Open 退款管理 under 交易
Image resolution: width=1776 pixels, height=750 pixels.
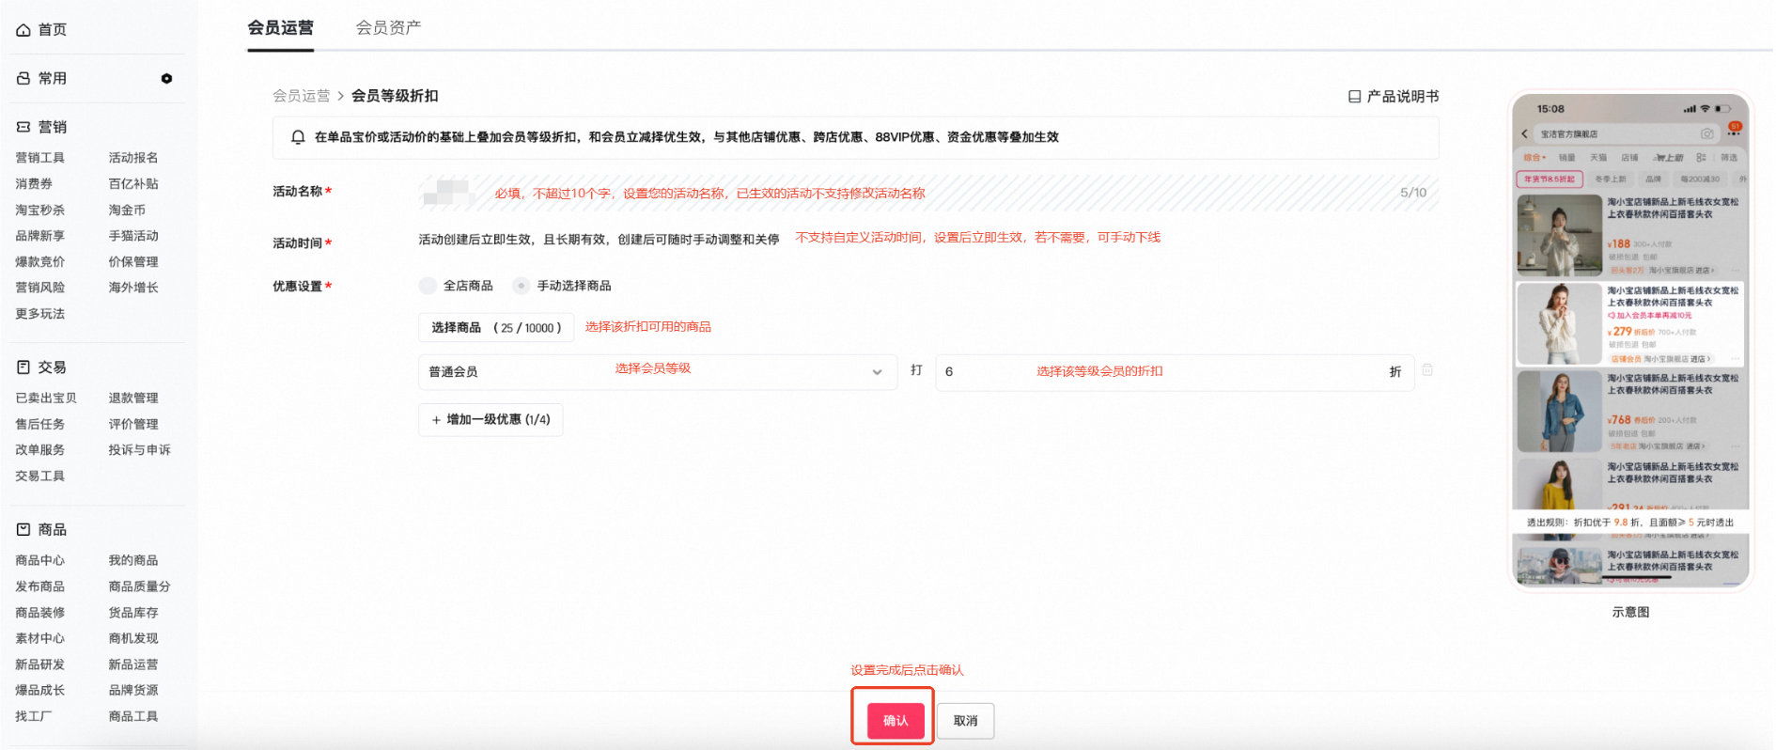coord(133,398)
